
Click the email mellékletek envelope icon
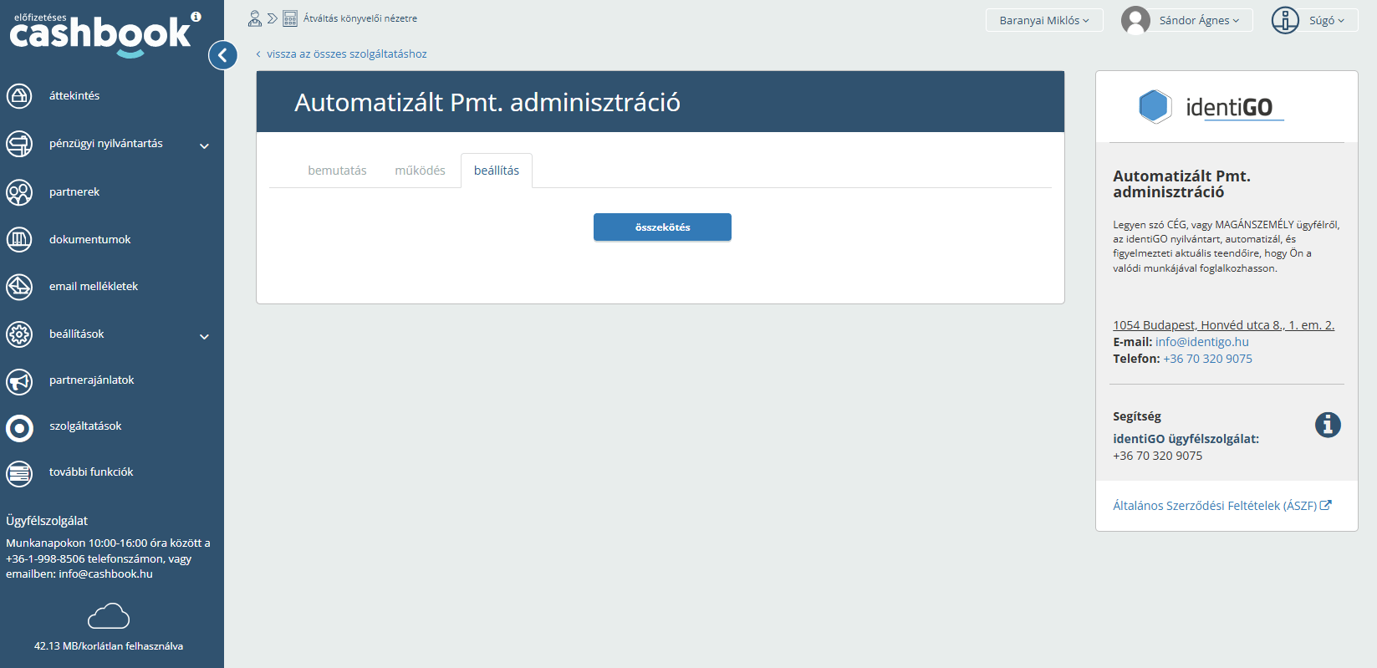(19, 287)
